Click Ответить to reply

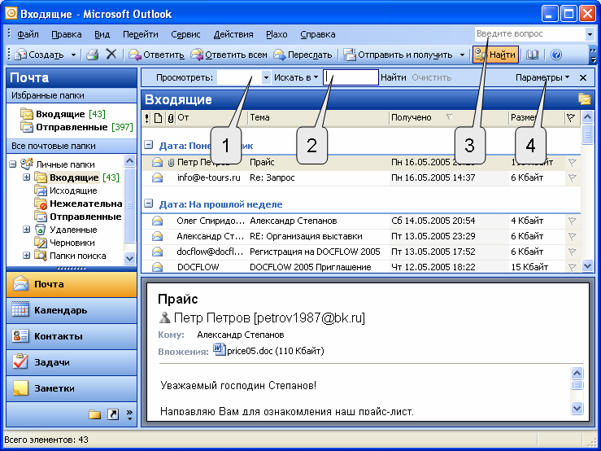156,55
